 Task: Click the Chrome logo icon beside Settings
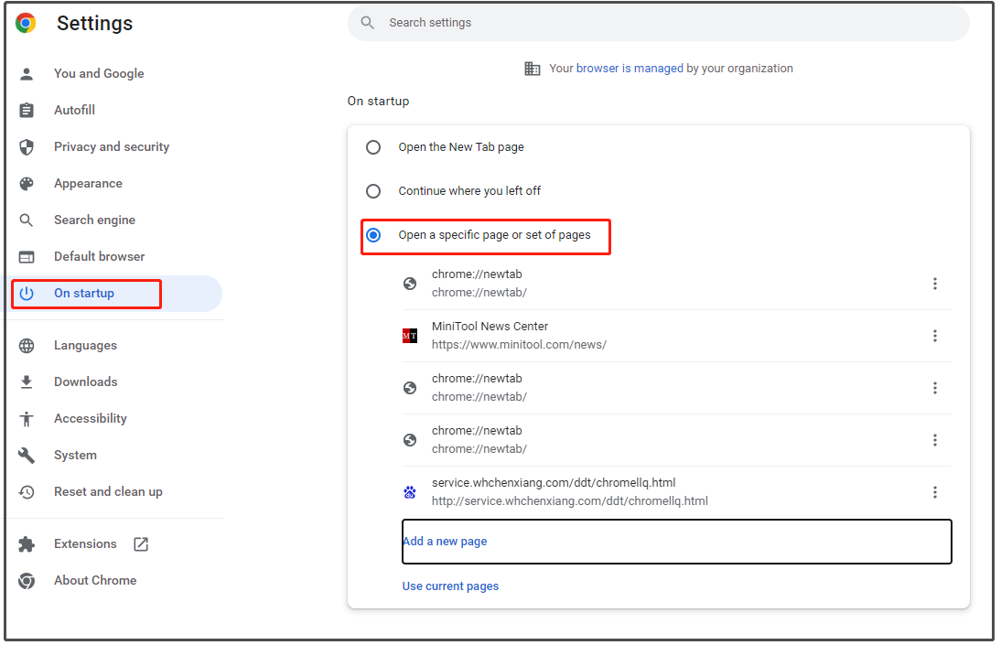coord(26,24)
